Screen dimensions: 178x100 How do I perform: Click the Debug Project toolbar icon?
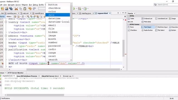[80, 9]
